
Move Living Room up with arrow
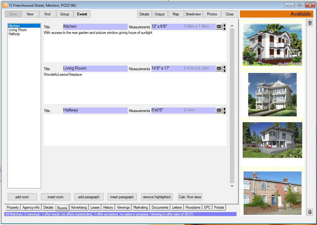click(224, 67)
